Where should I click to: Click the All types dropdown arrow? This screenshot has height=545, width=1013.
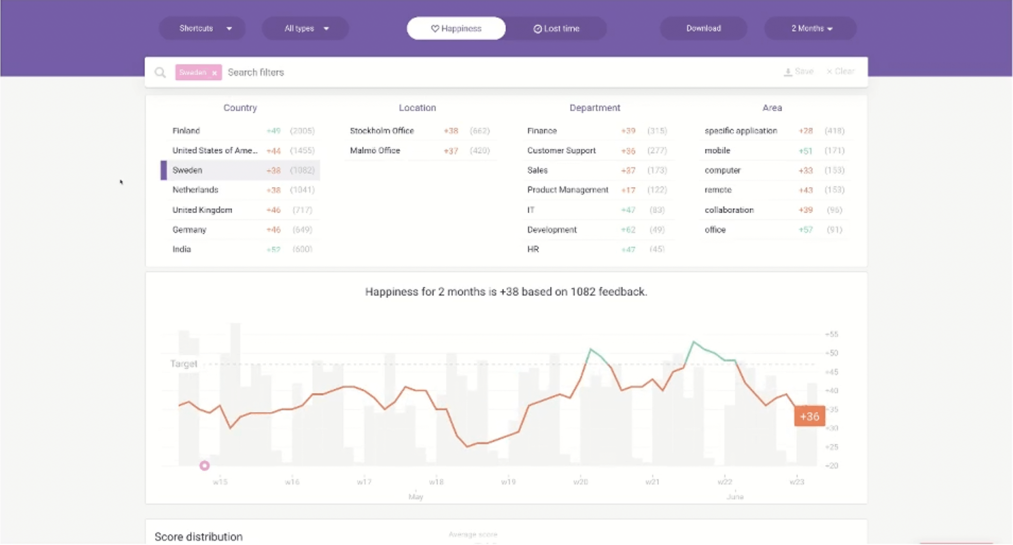(x=326, y=29)
